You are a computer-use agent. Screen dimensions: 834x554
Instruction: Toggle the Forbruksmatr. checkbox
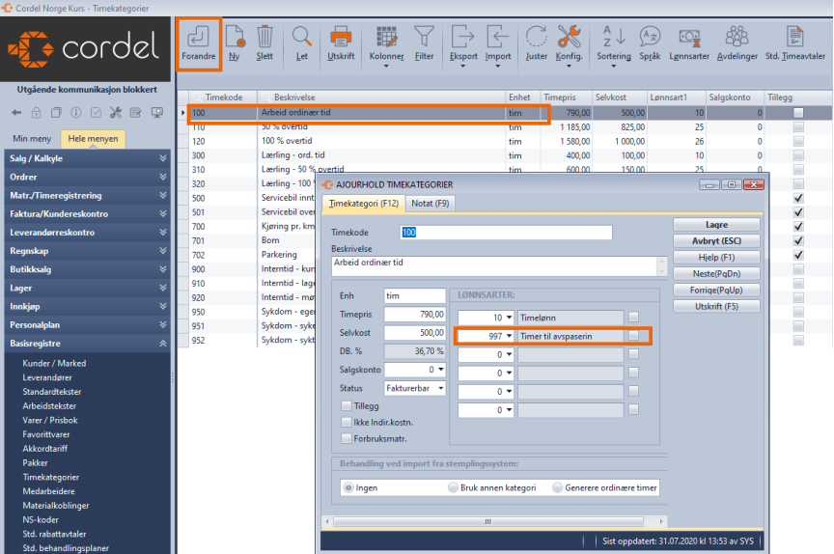347,438
